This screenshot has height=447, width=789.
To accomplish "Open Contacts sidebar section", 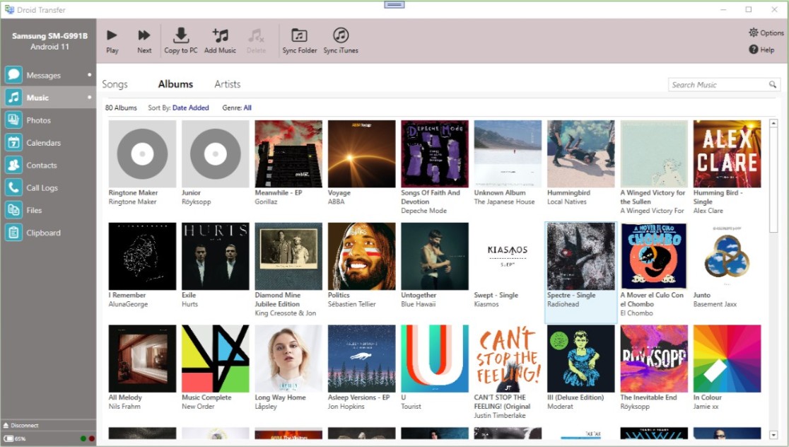I will 48,165.
